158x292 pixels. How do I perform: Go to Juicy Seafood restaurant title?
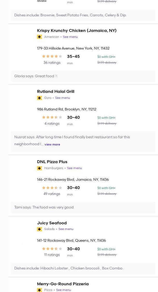[52, 223]
